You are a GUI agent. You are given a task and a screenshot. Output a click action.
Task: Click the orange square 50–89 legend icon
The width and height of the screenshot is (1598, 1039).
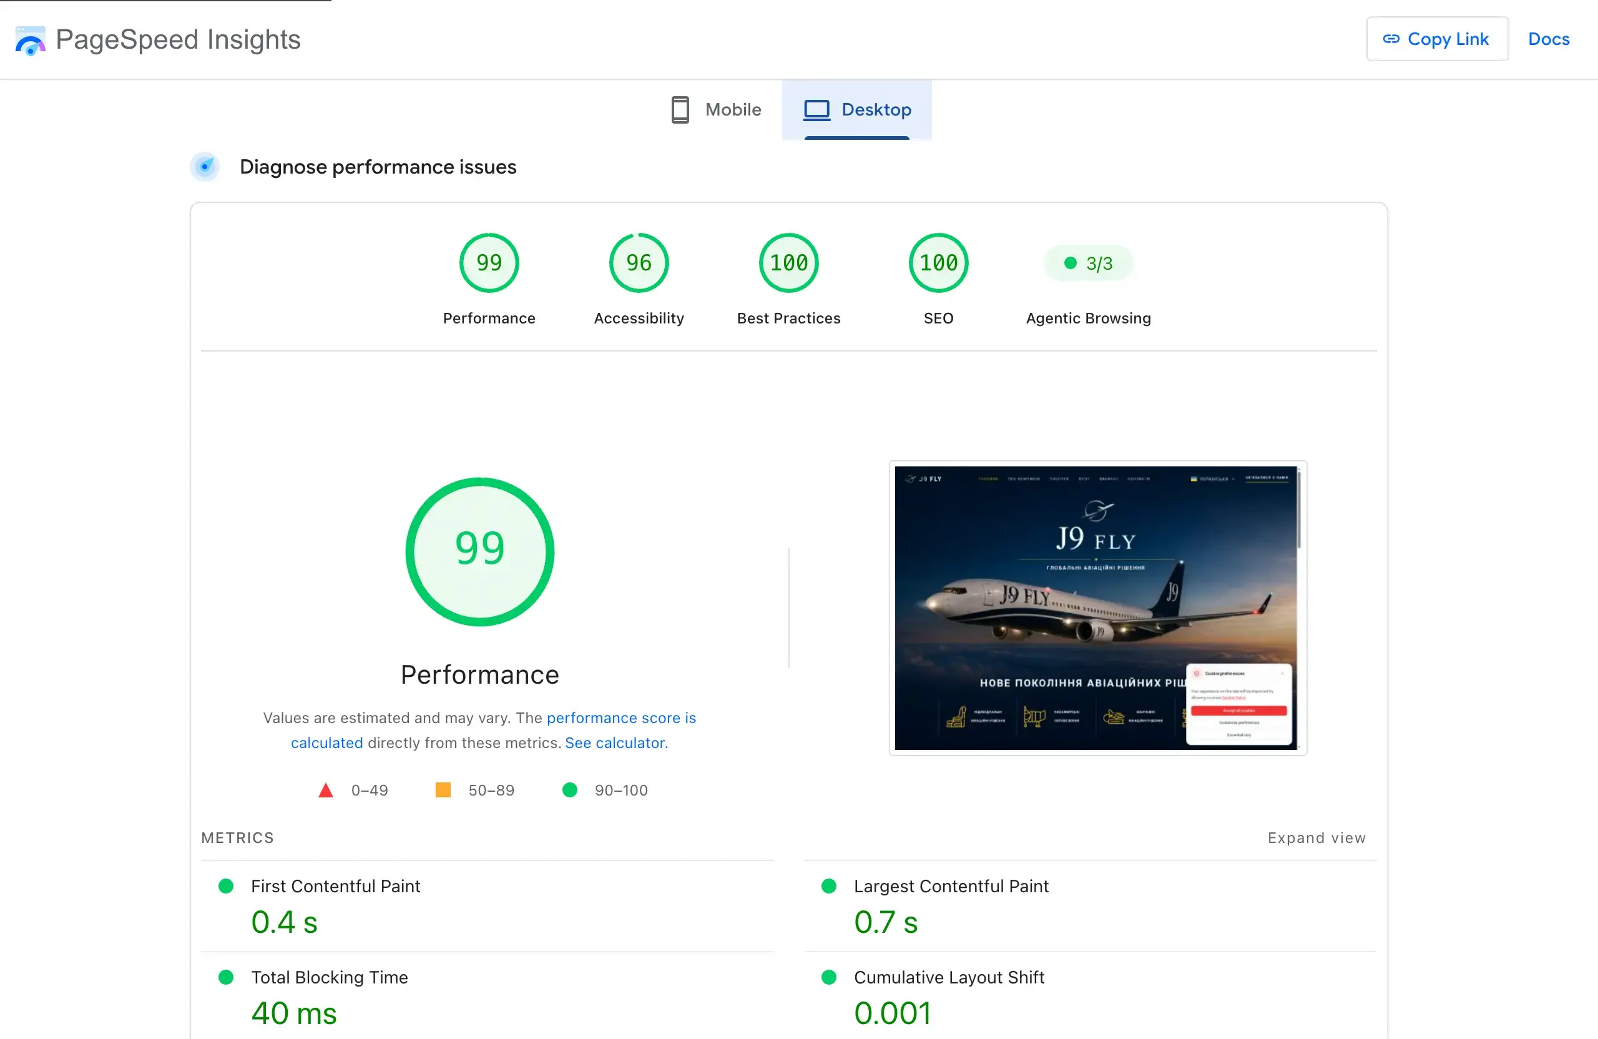443,790
